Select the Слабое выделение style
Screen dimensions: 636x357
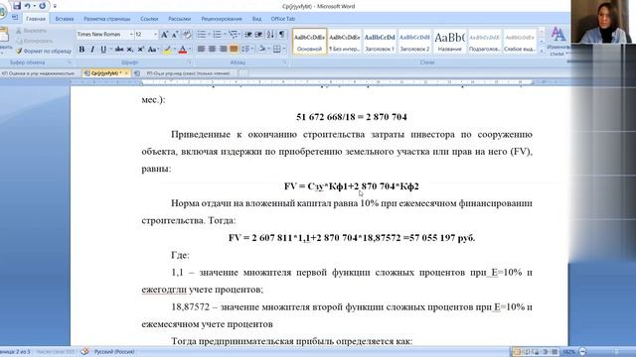point(519,42)
